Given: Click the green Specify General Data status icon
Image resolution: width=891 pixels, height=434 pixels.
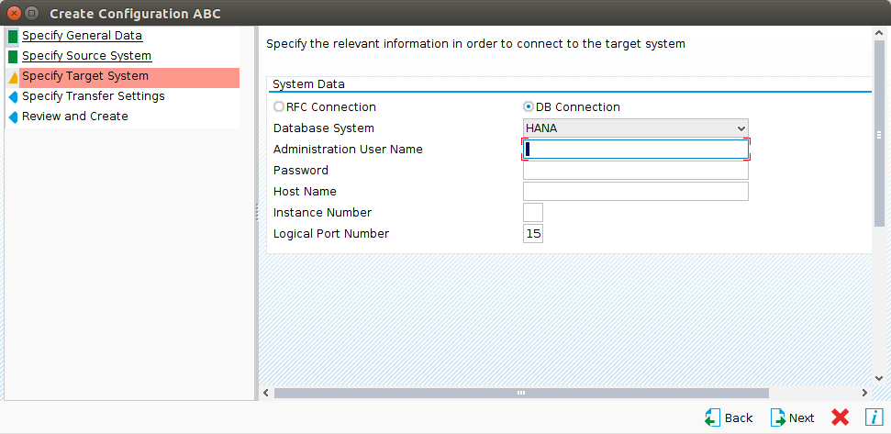Looking at the screenshot, I should pos(13,37).
